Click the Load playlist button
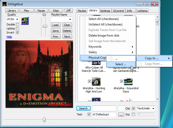Viewport: 173px width, 128px height. pyautogui.click(x=55, y=25)
